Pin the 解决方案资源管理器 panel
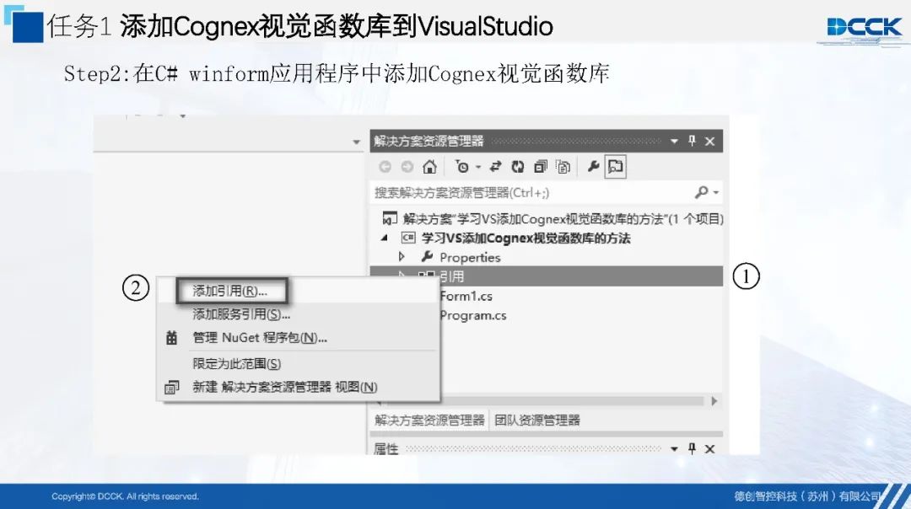 [692, 141]
